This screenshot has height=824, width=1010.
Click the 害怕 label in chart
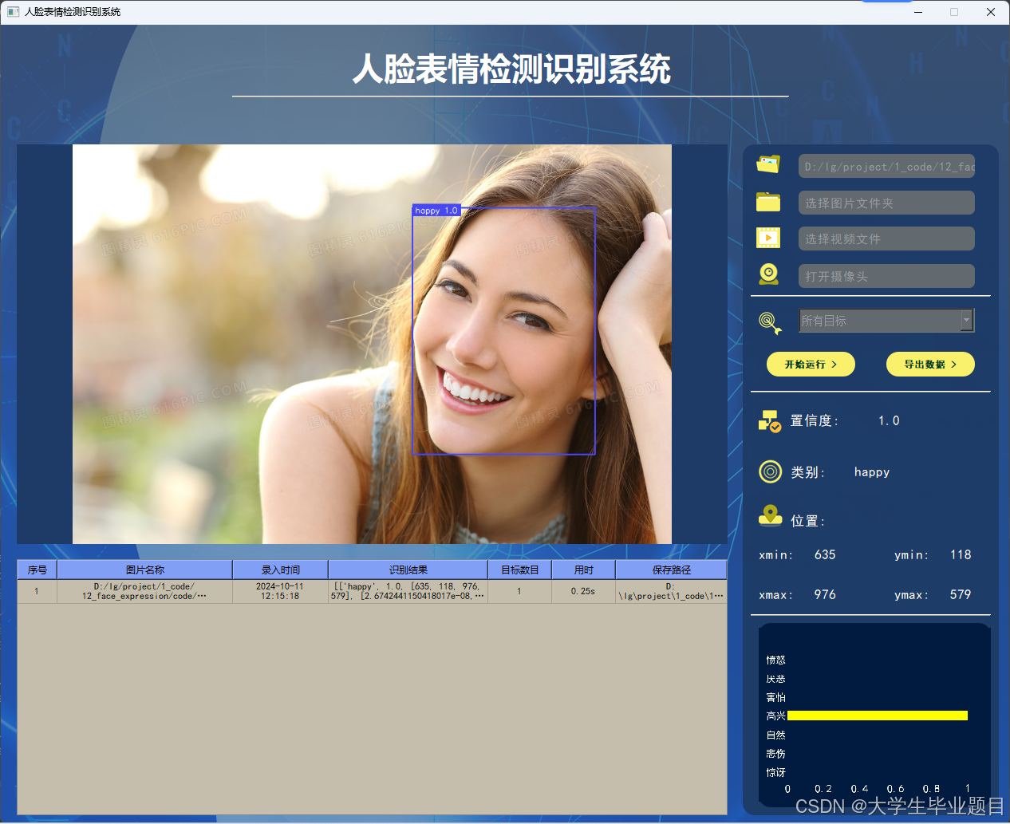pos(775,697)
